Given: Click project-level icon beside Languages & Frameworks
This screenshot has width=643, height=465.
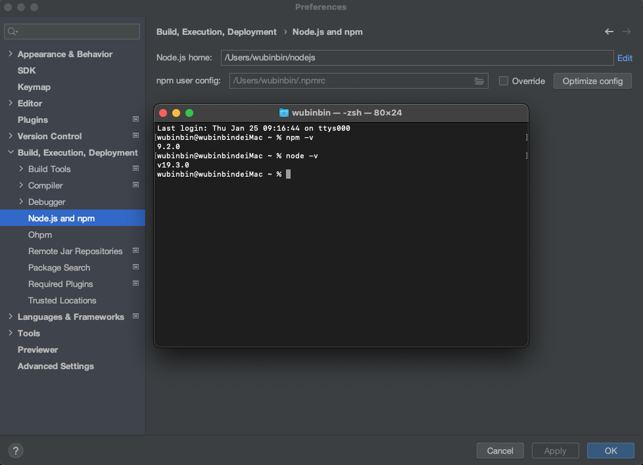Looking at the screenshot, I should [135, 317].
